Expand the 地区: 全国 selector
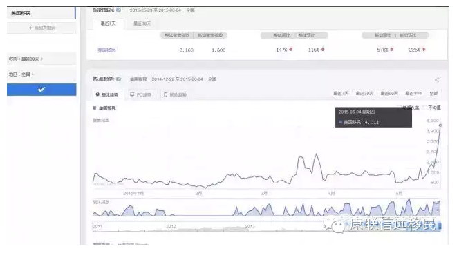The image size is (468, 253). click(41, 74)
